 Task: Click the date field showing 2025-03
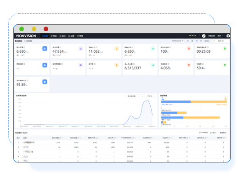(x=221, y=41)
